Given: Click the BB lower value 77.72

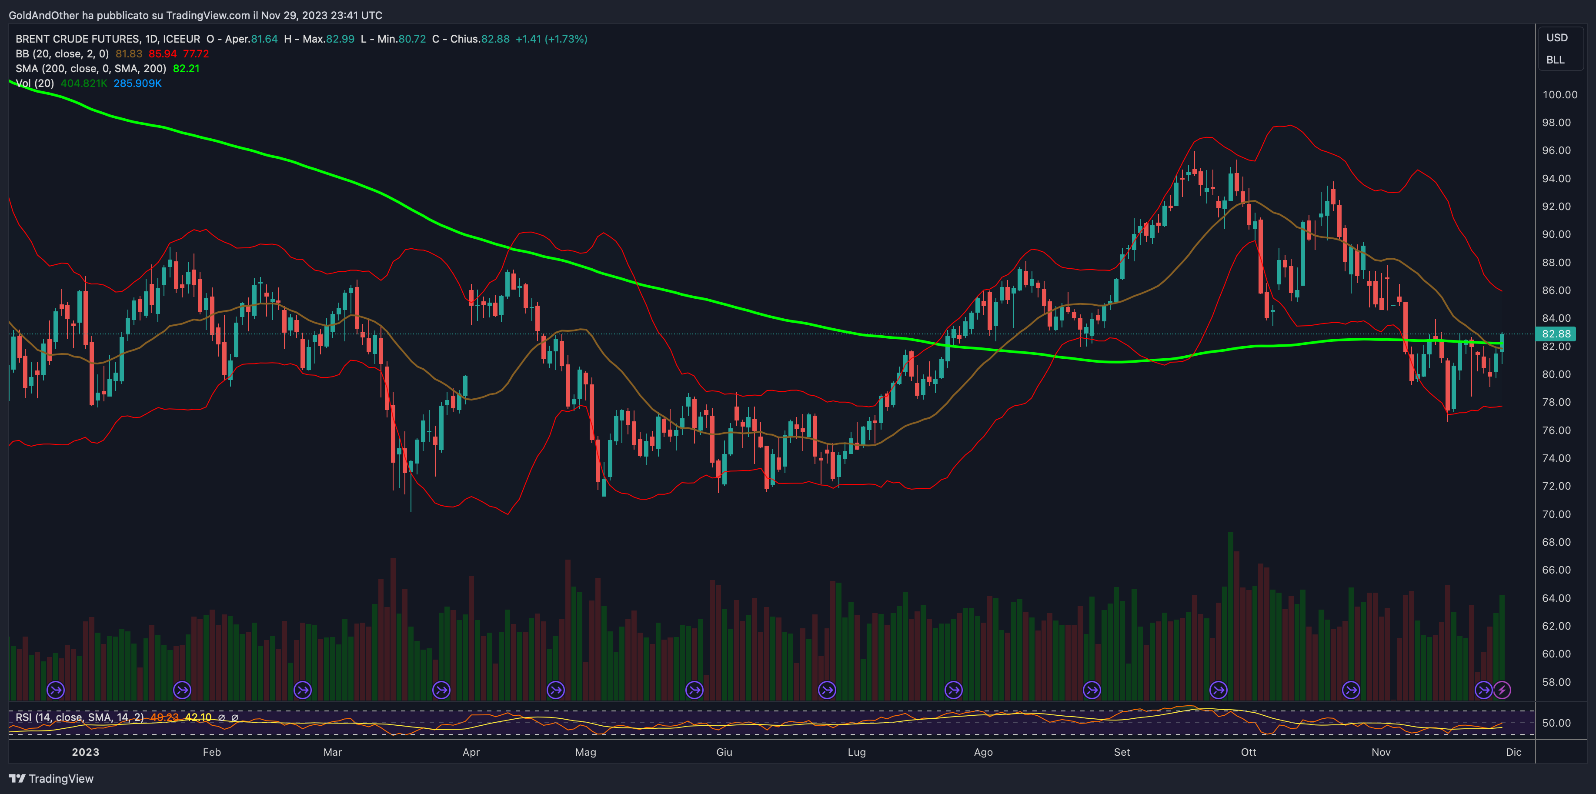Looking at the screenshot, I should [x=196, y=54].
